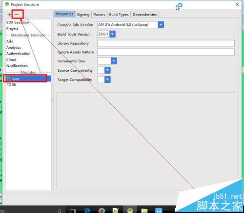The width and height of the screenshot is (244, 213).
Task: Select Authentication in the sidebar
Action: (x=18, y=54)
